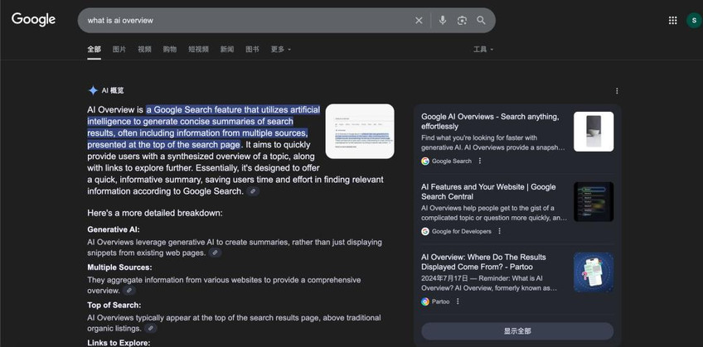
Task: Expand the 更多 search filter dropdown
Action: point(280,50)
